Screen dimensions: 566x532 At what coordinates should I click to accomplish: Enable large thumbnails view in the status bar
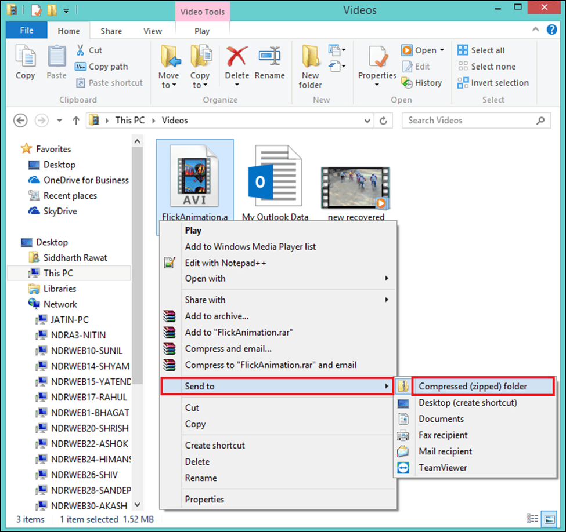[x=549, y=519]
